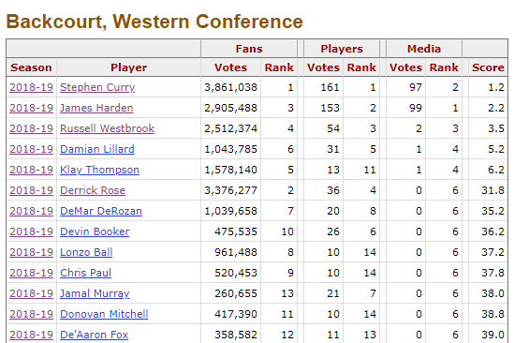Open the Chris Paul link
The width and height of the screenshot is (514, 343).
tap(85, 273)
